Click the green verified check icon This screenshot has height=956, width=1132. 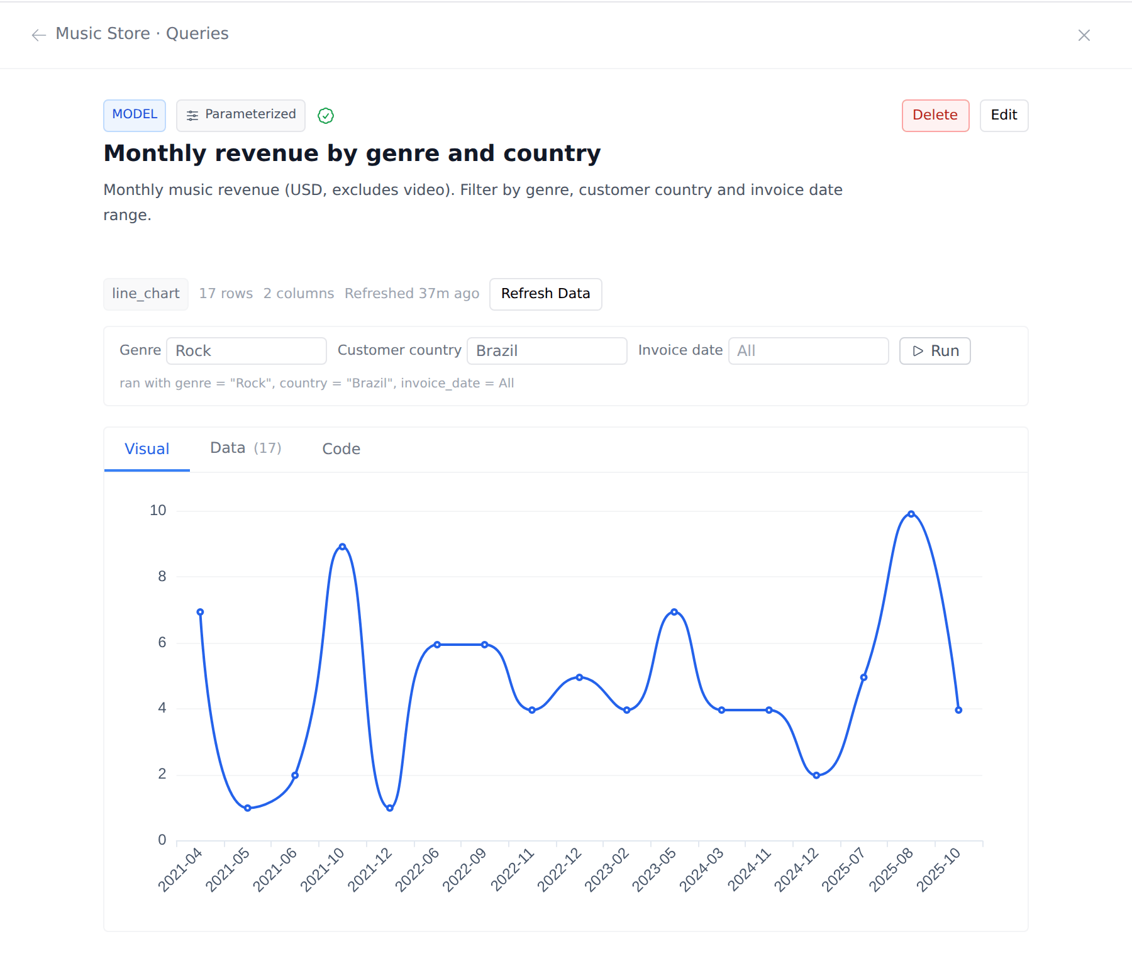click(325, 116)
